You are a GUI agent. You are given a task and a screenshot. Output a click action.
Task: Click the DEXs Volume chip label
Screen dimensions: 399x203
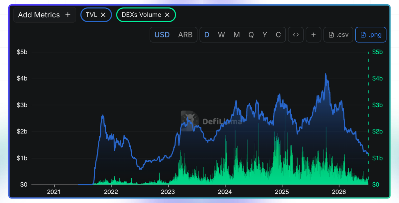tap(141, 15)
